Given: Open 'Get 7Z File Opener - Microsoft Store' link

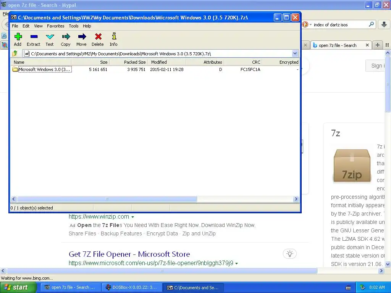Looking at the screenshot, I should click(x=129, y=254).
